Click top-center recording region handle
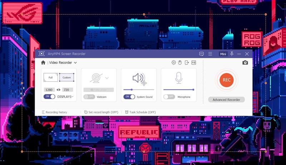The width and height of the screenshot is (286, 165). tap(144, 14)
